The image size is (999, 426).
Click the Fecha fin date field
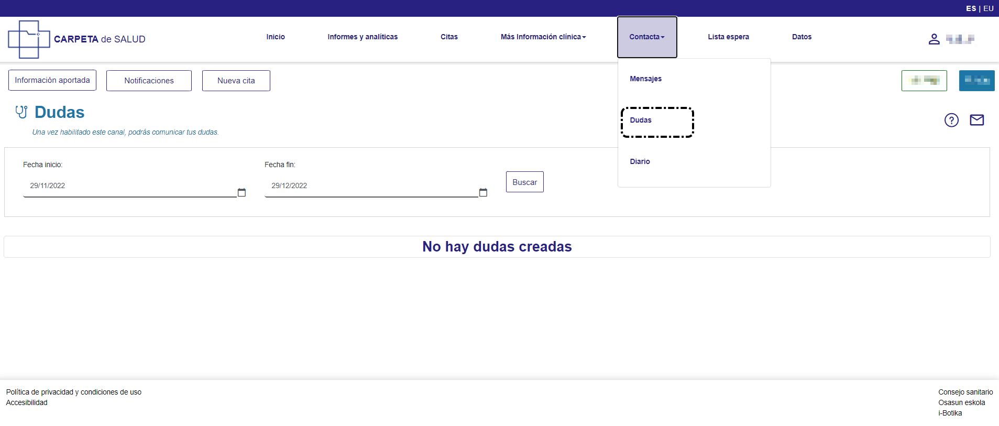[x=371, y=186]
